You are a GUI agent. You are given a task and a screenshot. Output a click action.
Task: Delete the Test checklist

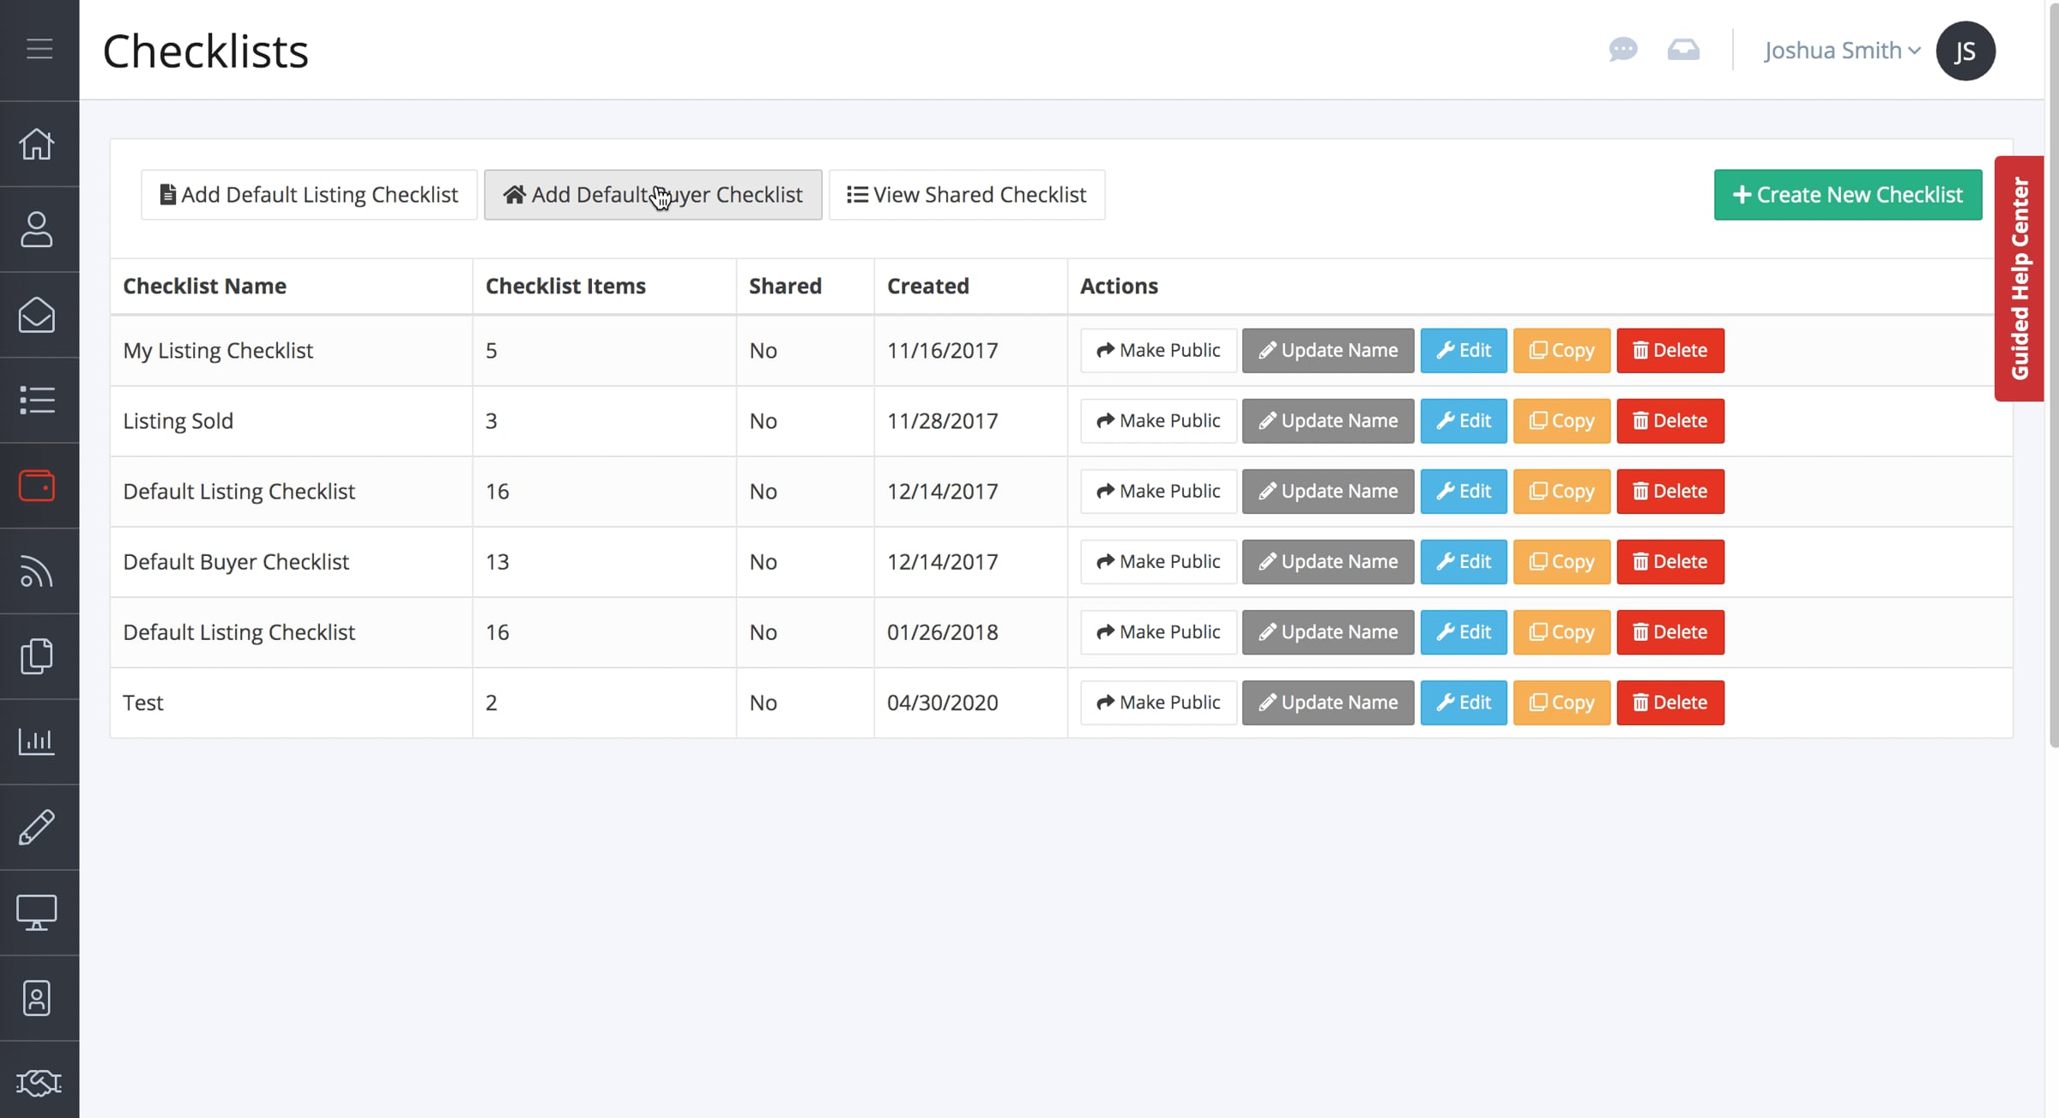[x=1670, y=702]
